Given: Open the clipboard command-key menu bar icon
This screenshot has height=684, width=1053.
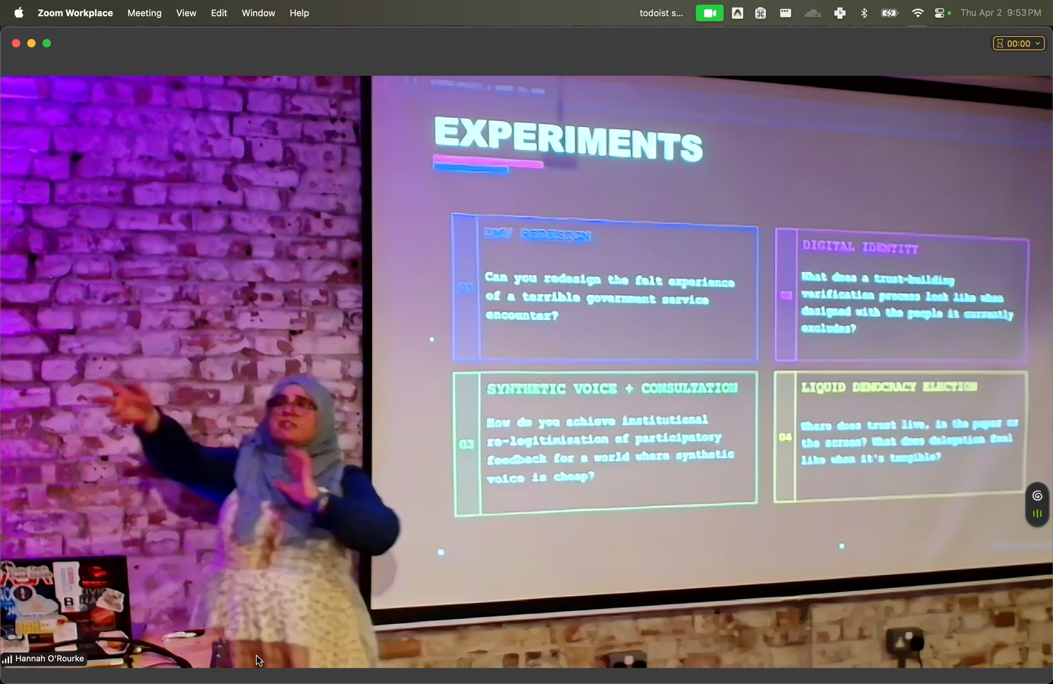Looking at the screenshot, I should pyautogui.click(x=760, y=13).
